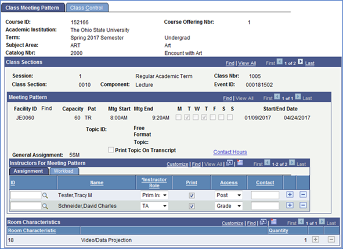Viewport: 343px width, 249px height.
Task: Enable Print Topic On Transcript
Action: [111, 150]
